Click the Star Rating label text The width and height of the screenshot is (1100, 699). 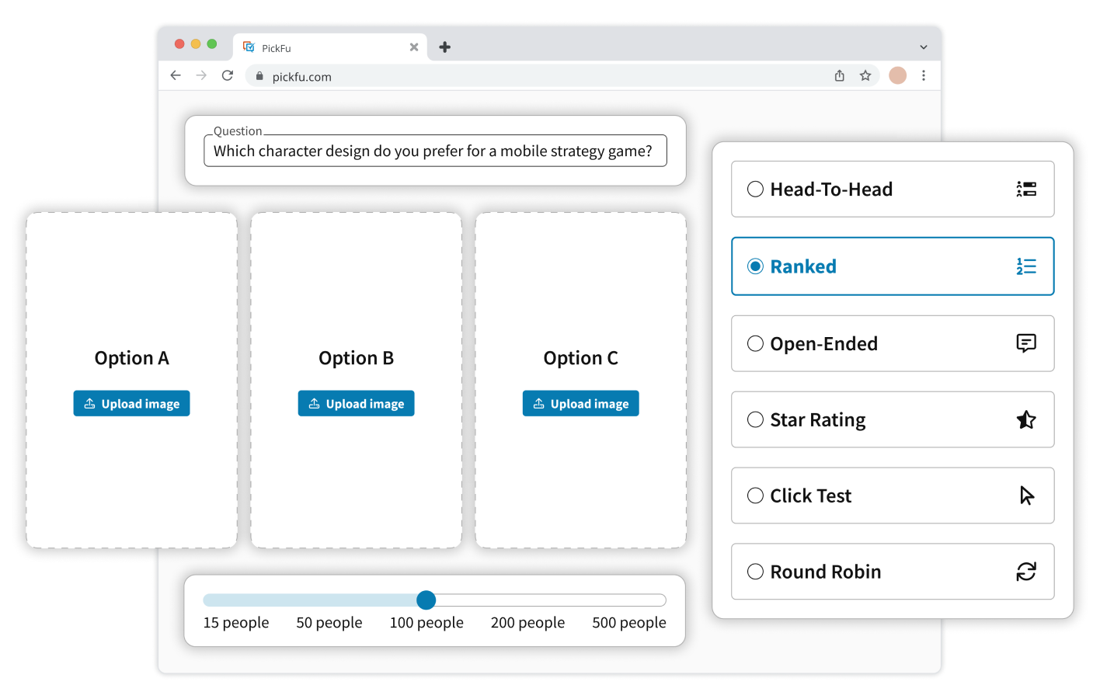pyautogui.click(x=817, y=420)
